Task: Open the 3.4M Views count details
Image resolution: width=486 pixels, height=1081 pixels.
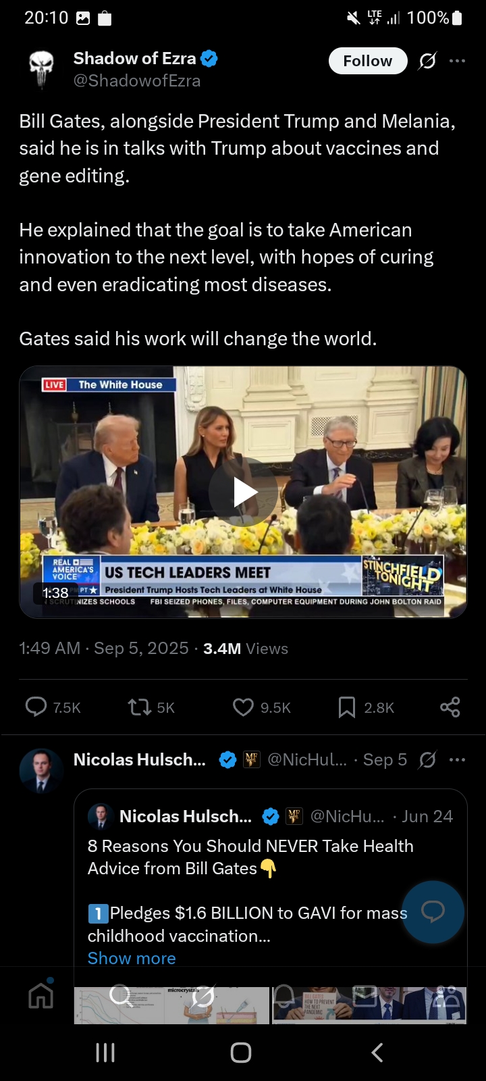Action: click(246, 649)
